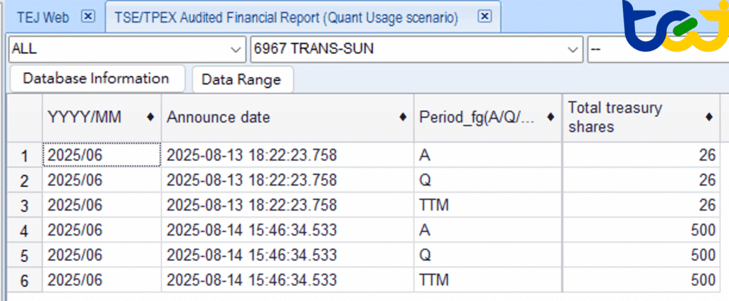Expand the ALL dropdown arrow
This screenshot has height=301, width=729.
tap(236, 49)
